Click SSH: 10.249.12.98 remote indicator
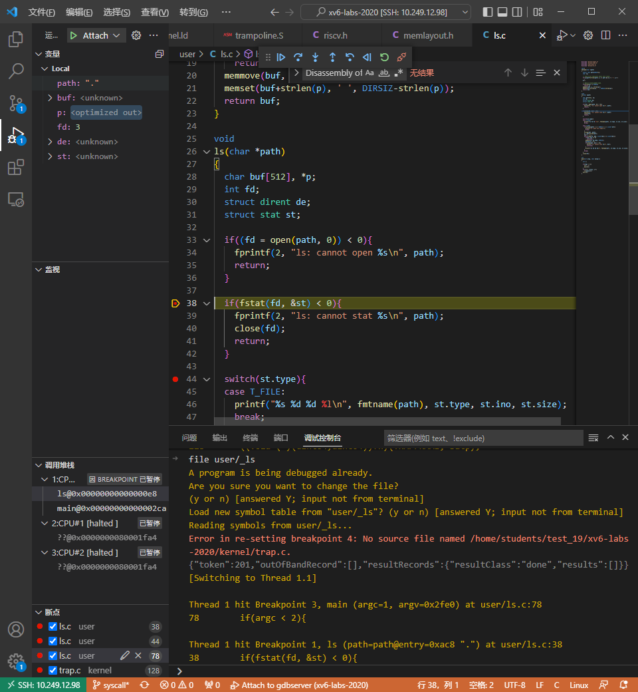 43,685
